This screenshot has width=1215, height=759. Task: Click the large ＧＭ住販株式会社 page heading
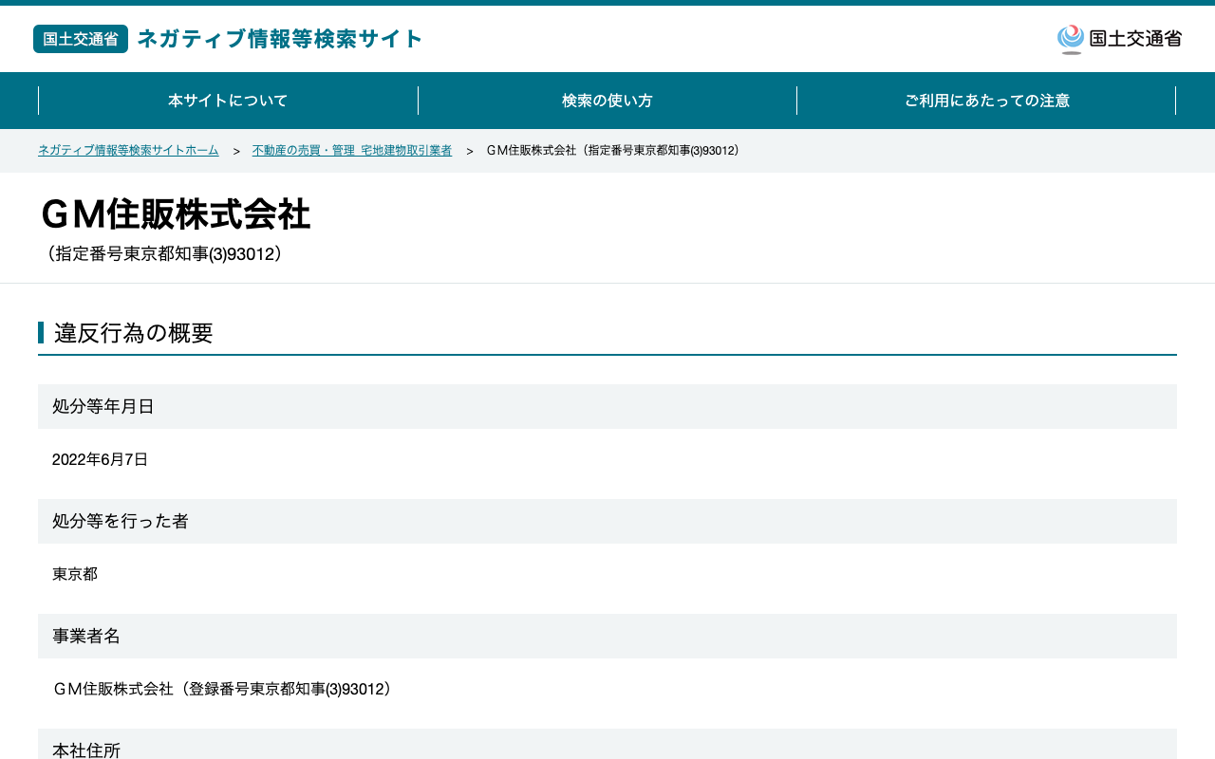pyautogui.click(x=176, y=214)
